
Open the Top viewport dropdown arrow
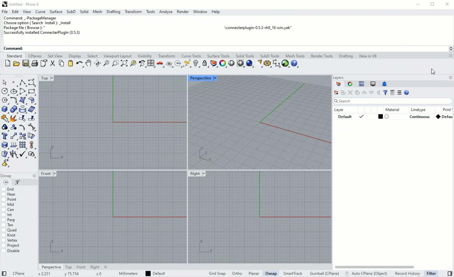coord(52,78)
